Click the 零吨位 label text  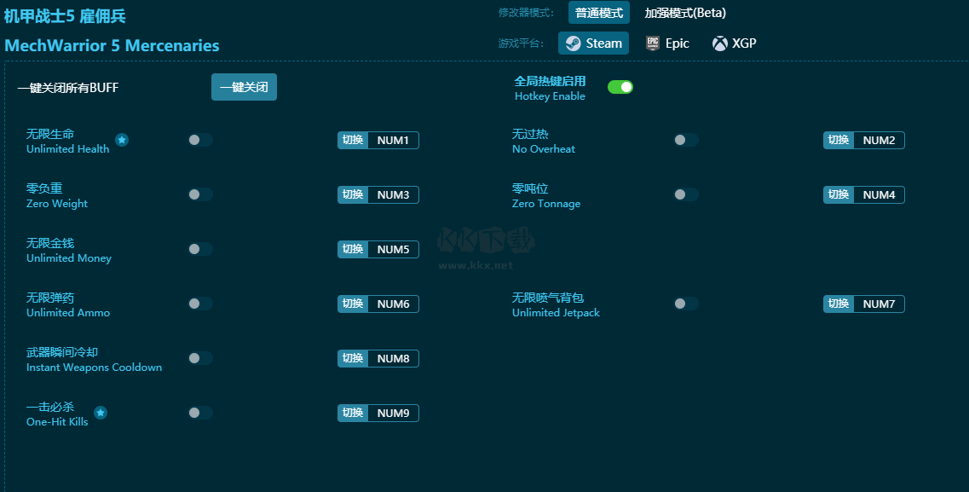(530, 188)
